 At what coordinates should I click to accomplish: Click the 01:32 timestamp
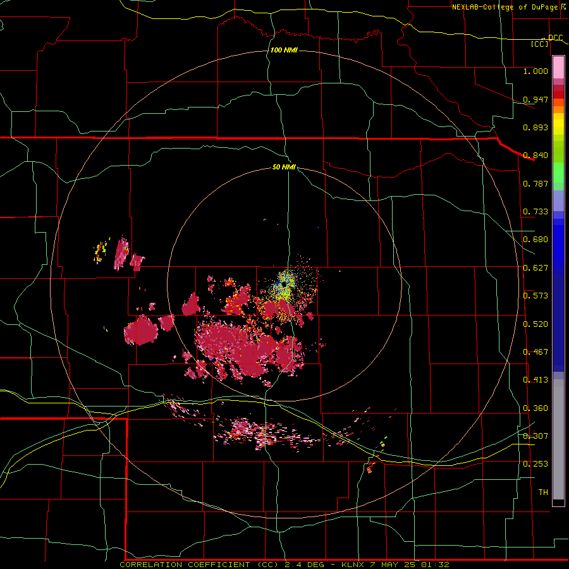[435, 565]
